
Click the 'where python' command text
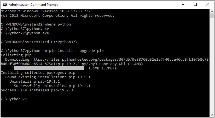coord(58,24)
